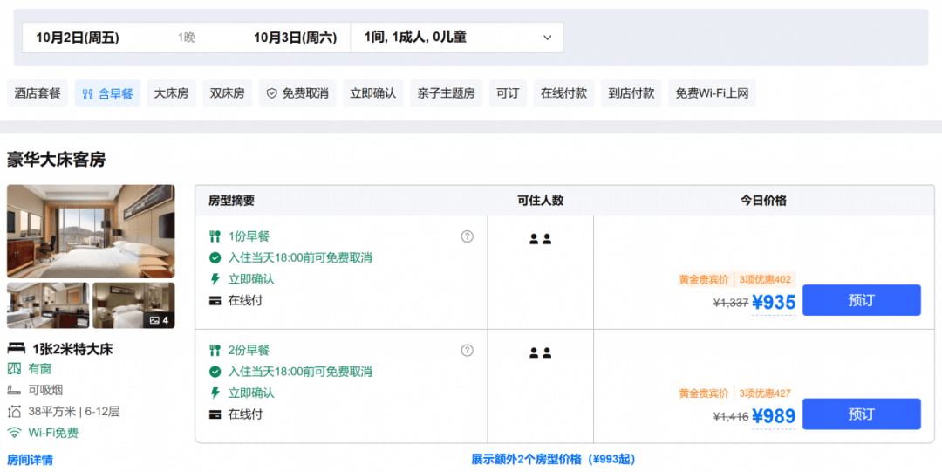The height and width of the screenshot is (472, 942).
Task: Click the Wi-Fi icon beside Wi-Fi免费
Action: click(15, 433)
